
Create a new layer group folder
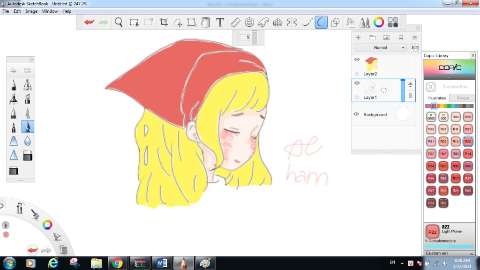[372, 37]
